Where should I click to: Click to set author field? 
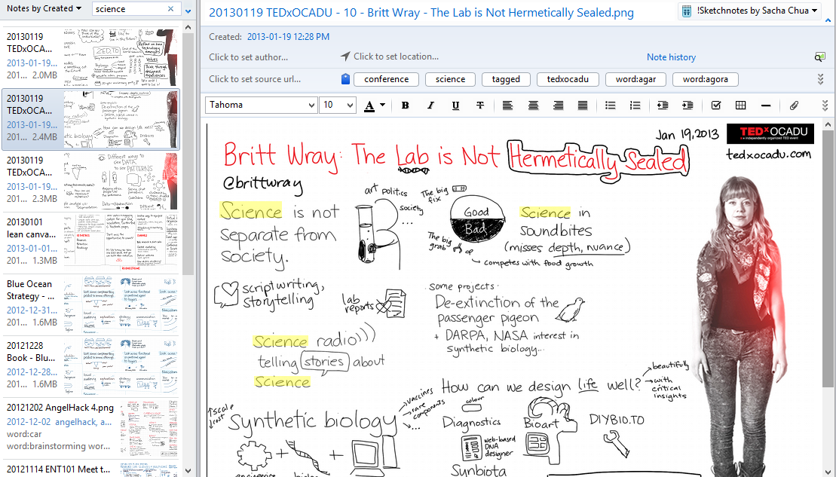click(x=248, y=57)
